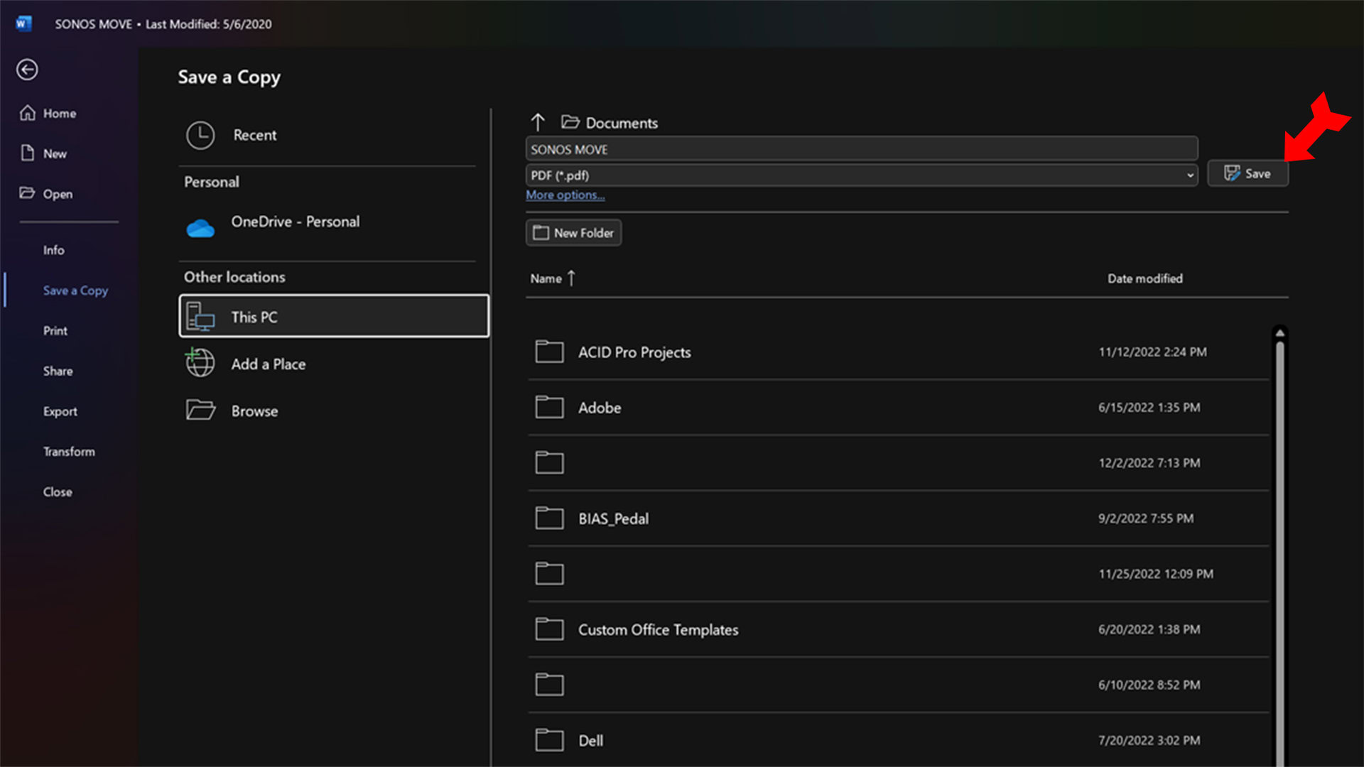
Task: Select the OneDrive cloud icon
Action: point(200,228)
